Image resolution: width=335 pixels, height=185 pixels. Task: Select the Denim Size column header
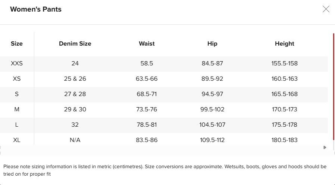point(75,43)
